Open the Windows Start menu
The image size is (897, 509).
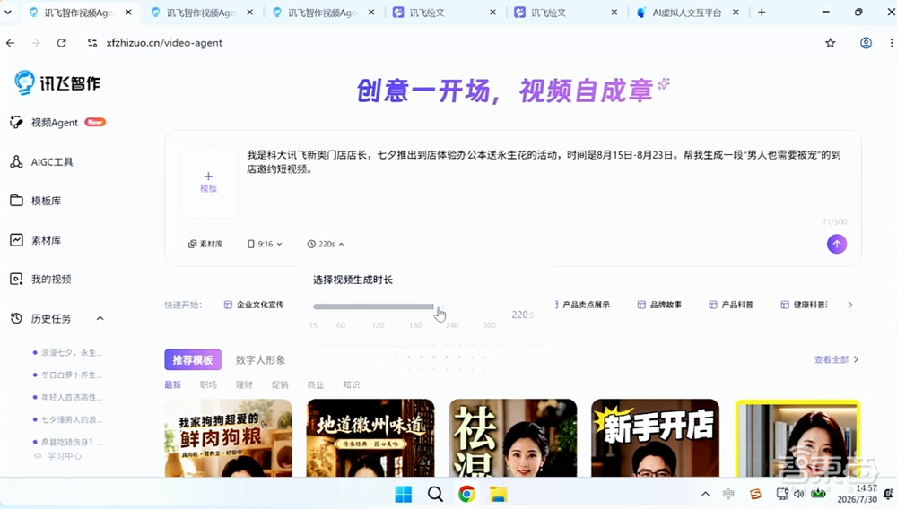tap(404, 494)
